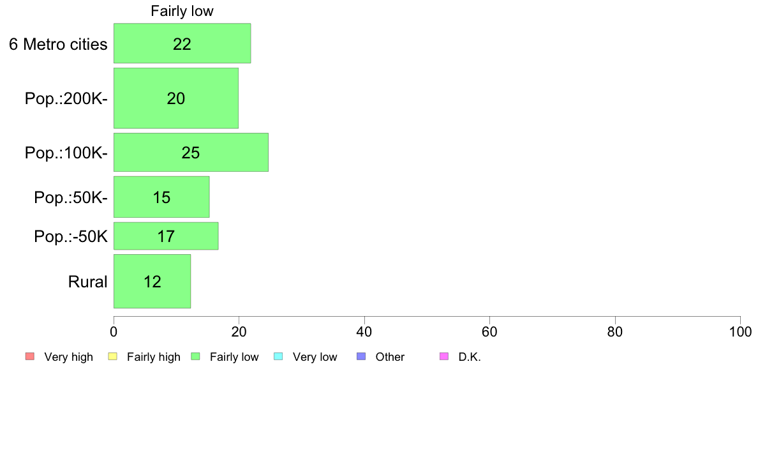Screen dimensions: 758x470
Task: Click the Very high legend text
Action: pyautogui.click(x=69, y=357)
